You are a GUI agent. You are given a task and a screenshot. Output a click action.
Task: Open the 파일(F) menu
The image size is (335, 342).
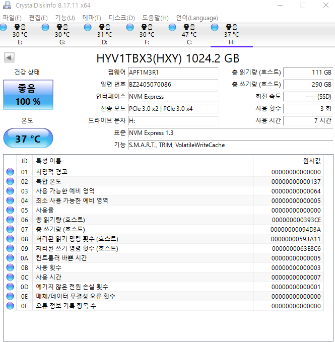pyautogui.click(x=12, y=18)
